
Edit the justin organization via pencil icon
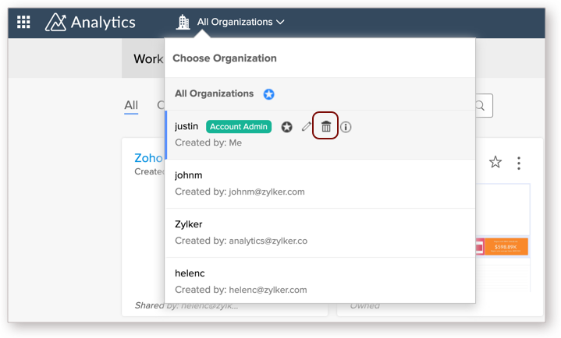(x=307, y=126)
